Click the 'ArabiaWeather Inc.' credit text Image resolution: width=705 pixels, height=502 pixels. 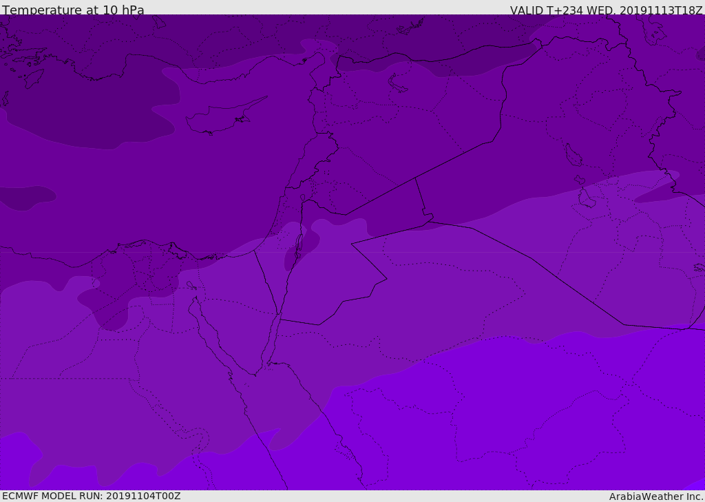[656, 496]
